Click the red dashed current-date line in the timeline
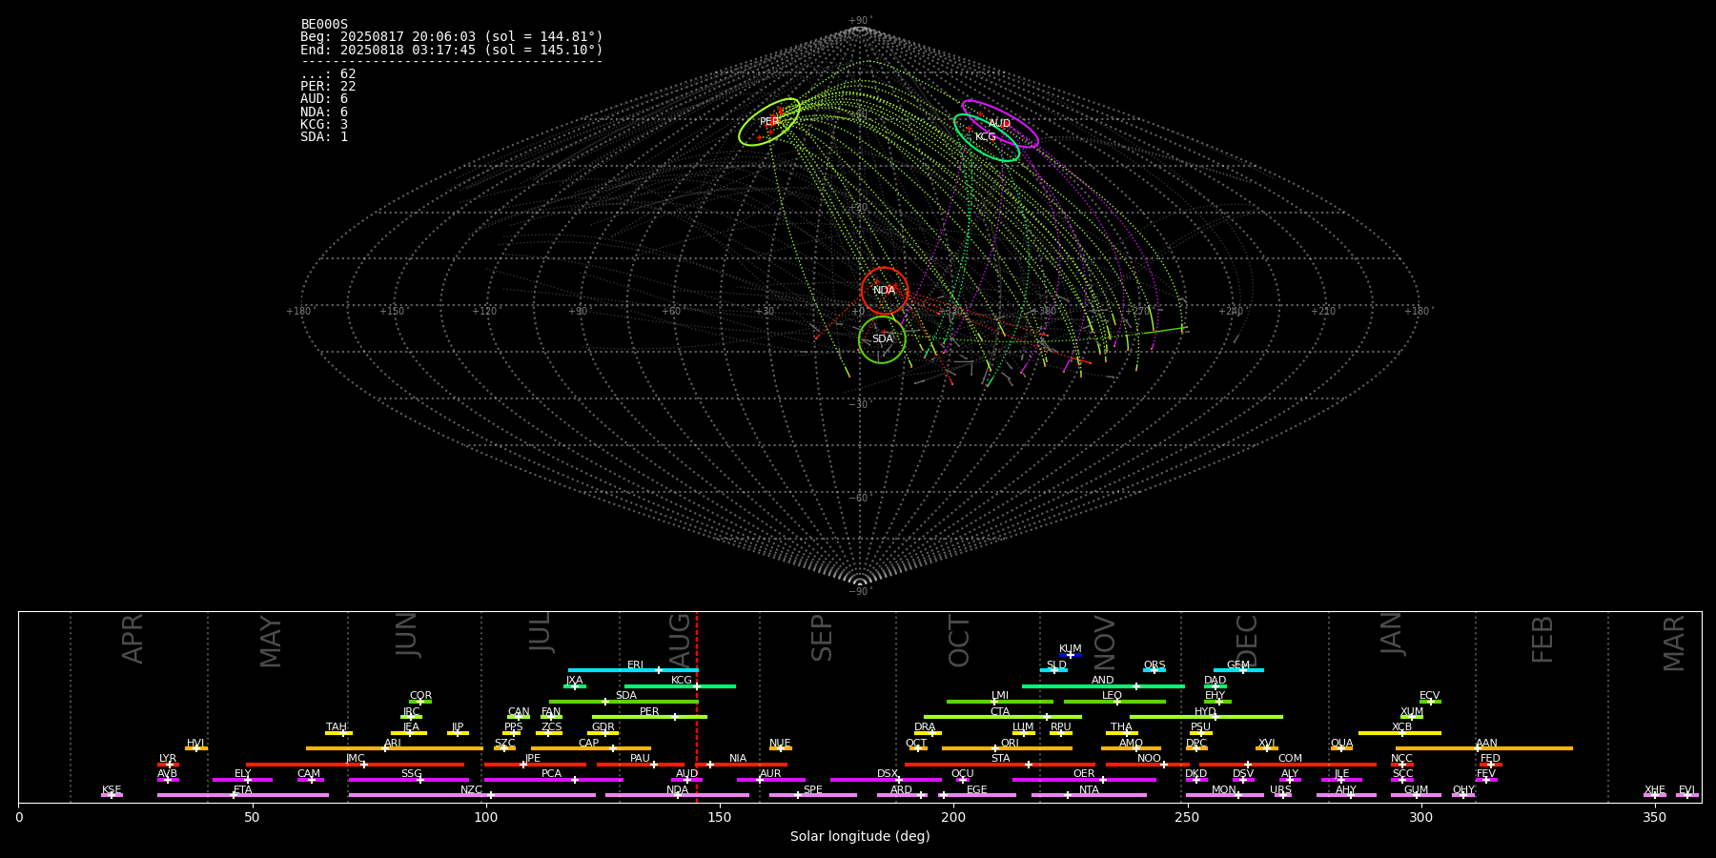Screen dimensions: 1716x858 click(697, 706)
